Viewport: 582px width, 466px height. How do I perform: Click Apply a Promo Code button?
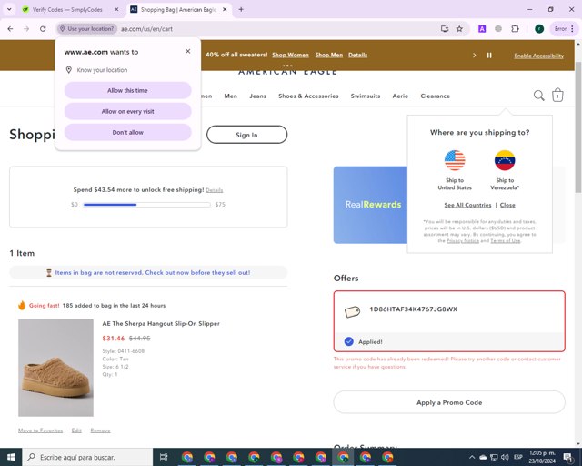point(449,402)
